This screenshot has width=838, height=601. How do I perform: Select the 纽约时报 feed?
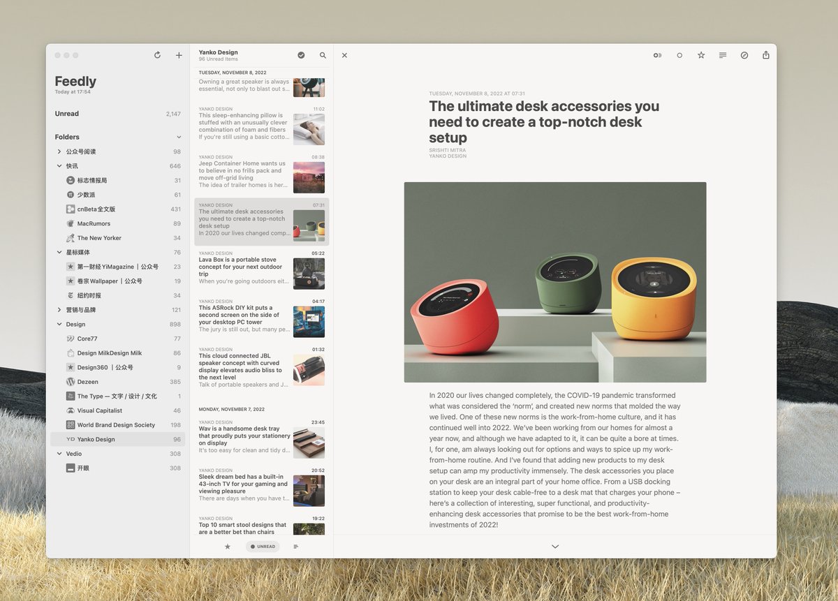click(117, 295)
